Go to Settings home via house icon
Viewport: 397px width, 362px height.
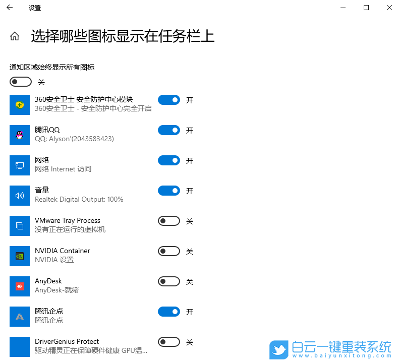(x=15, y=36)
